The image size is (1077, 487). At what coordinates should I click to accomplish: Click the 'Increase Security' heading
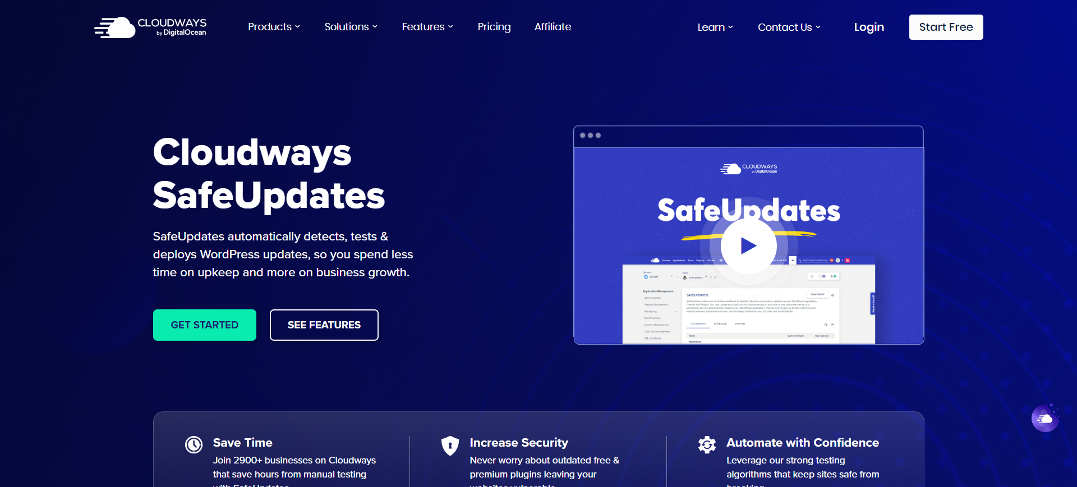(519, 443)
